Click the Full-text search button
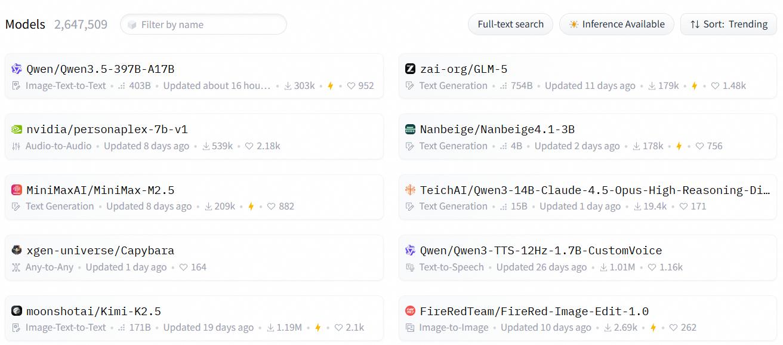This screenshot has height=345, width=783. 510,24
